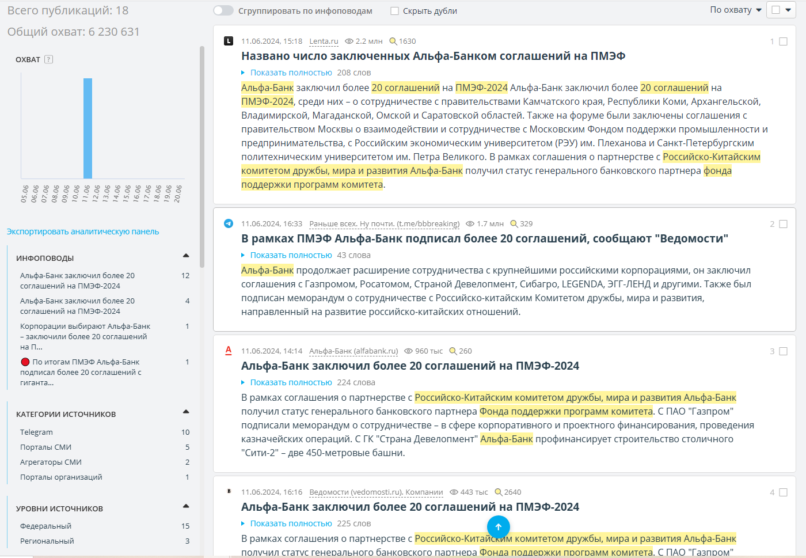This screenshot has height=558, width=806.
Task: Click the Vedomosti source icon
Action: click(229, 491)
